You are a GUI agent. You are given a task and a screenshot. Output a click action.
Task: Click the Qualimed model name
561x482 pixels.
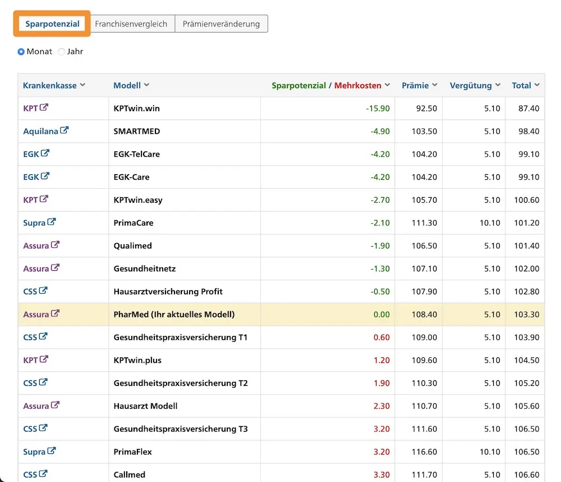tap(133, 246)
